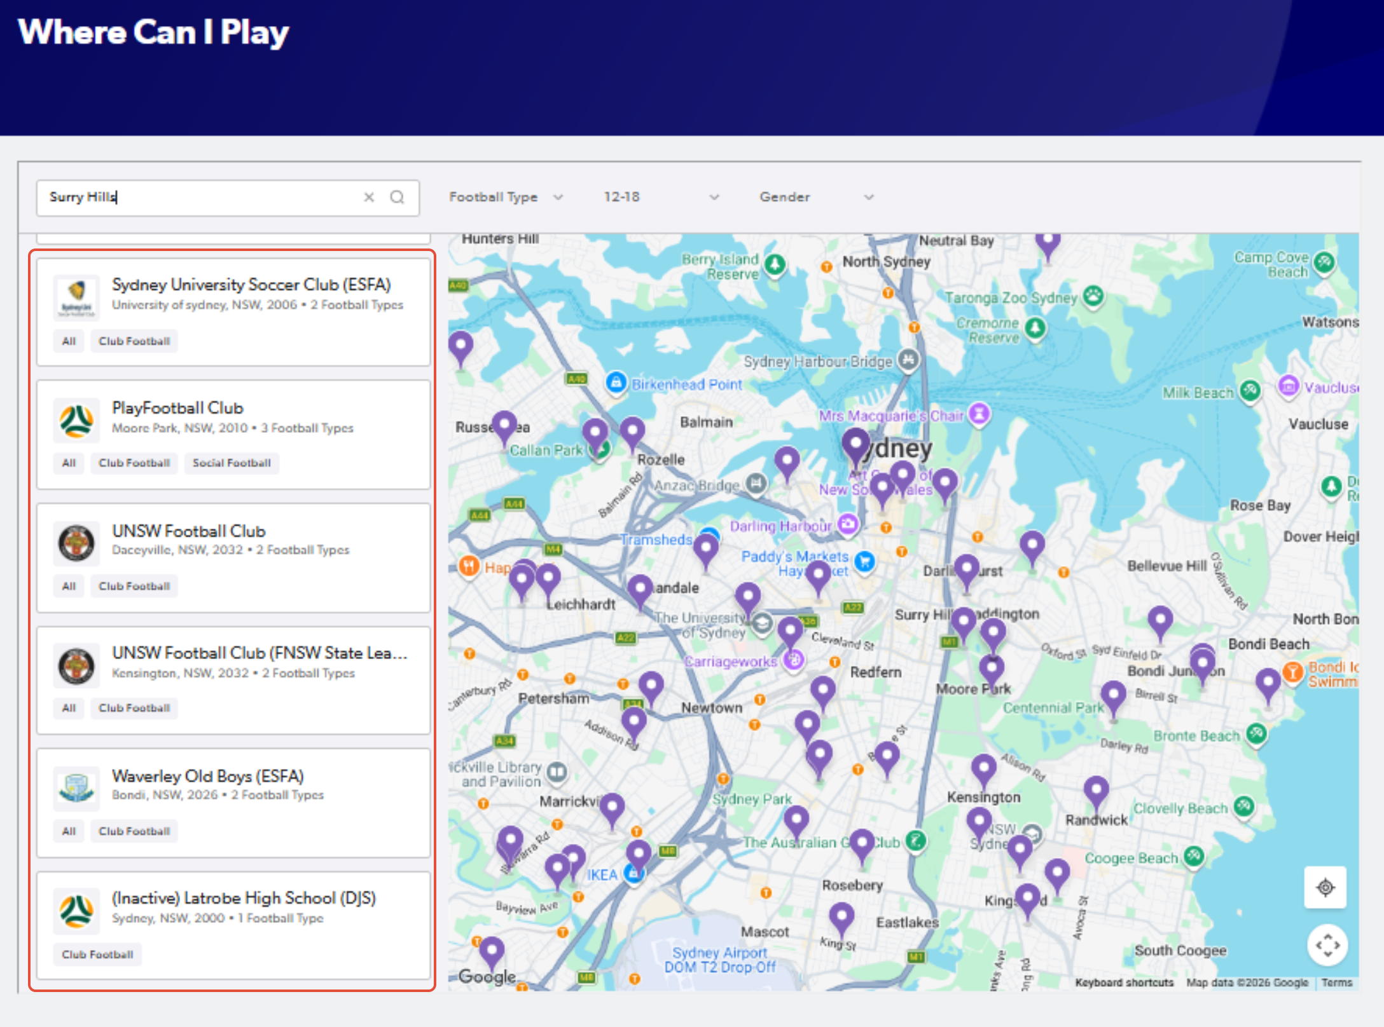The width and height of the screenshot is (1384, 1027).
Task: Open the PlayFootball Club listing
Action: (x=233, y=435)
